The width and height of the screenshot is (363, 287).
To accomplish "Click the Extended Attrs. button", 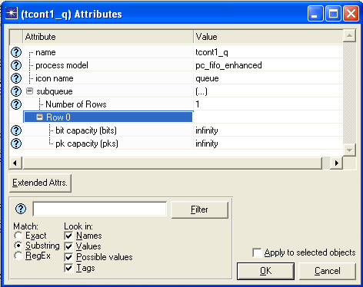I will click(40, 183).
